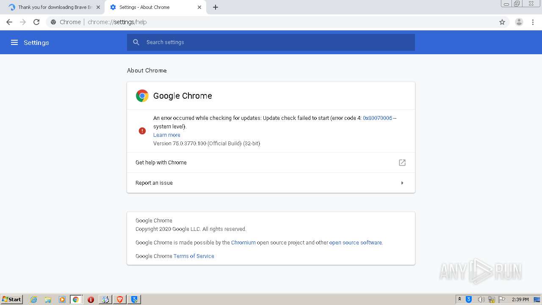Click the Settings title text in header
The image size is (542, 305).
pos(36,42)
